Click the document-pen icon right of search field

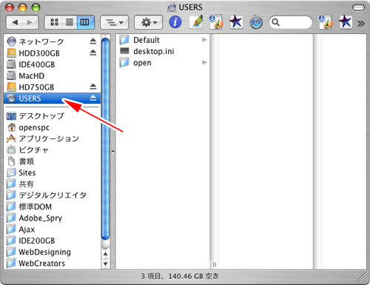pyautogui.click(x=325, y=21)
